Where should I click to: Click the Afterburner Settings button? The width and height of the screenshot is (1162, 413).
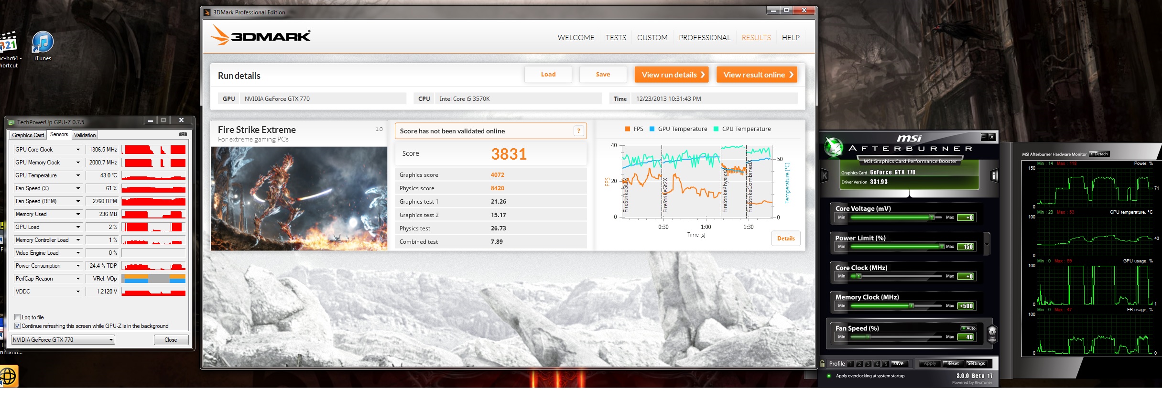click(x=976, y=364)
